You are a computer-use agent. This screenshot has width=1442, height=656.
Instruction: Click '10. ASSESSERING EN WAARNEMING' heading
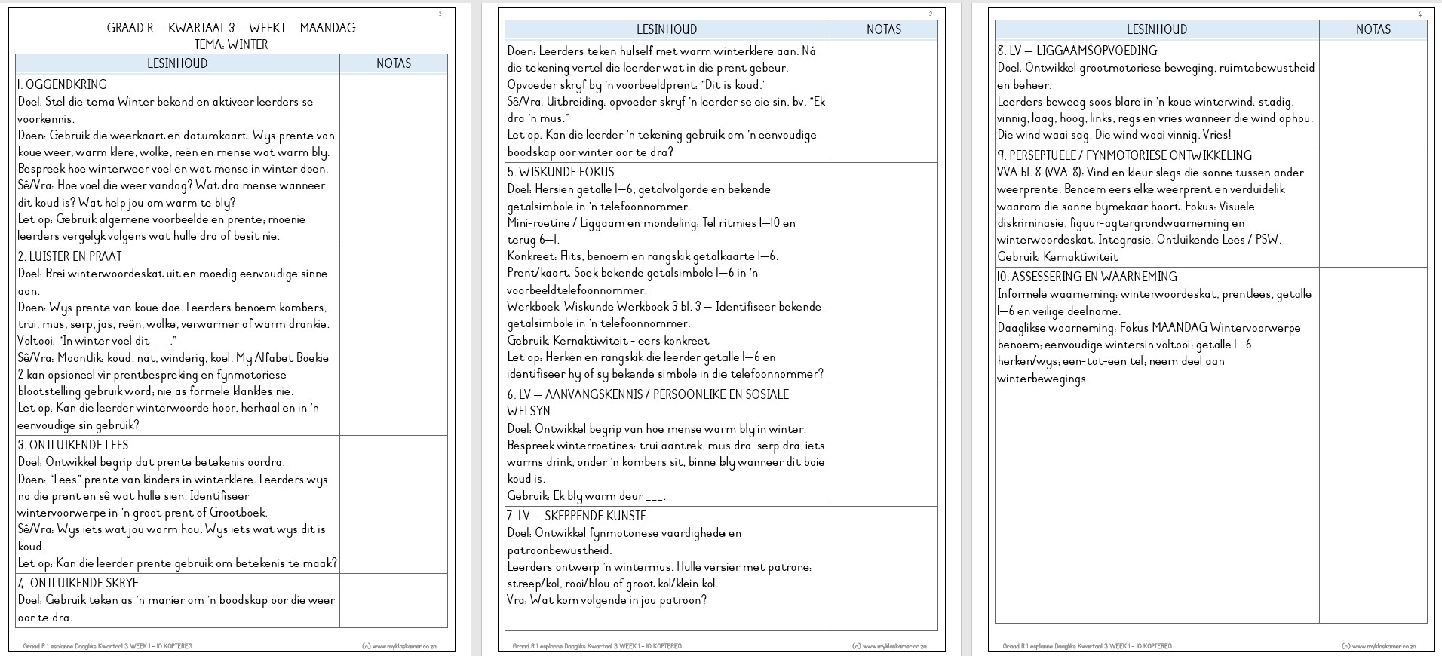click(x=1087, y=277)
